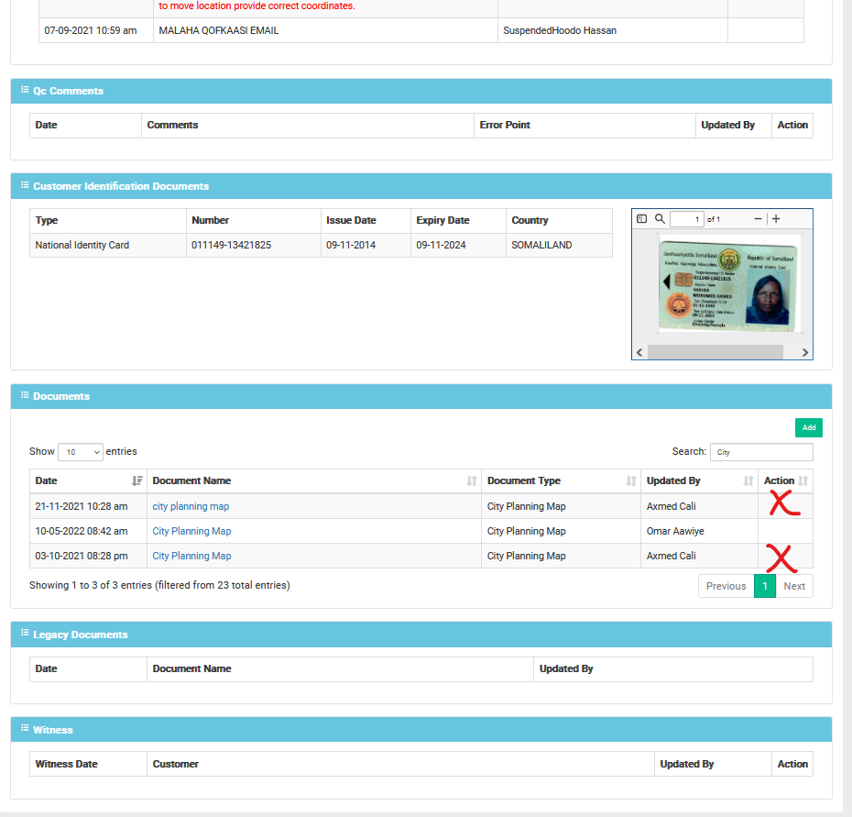Click SOMALILAND country cell
The width and height of the screenshot is (852, 817).
pyautogui.click(x=559, y=246)
